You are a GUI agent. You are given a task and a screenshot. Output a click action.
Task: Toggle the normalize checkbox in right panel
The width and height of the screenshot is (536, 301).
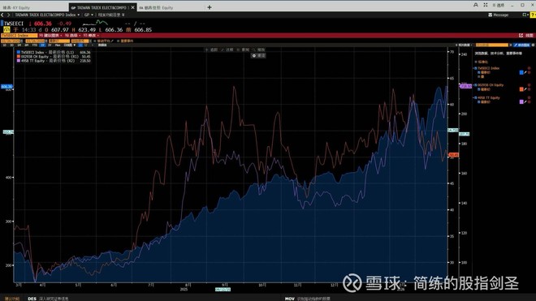click(x=476, y=62)
